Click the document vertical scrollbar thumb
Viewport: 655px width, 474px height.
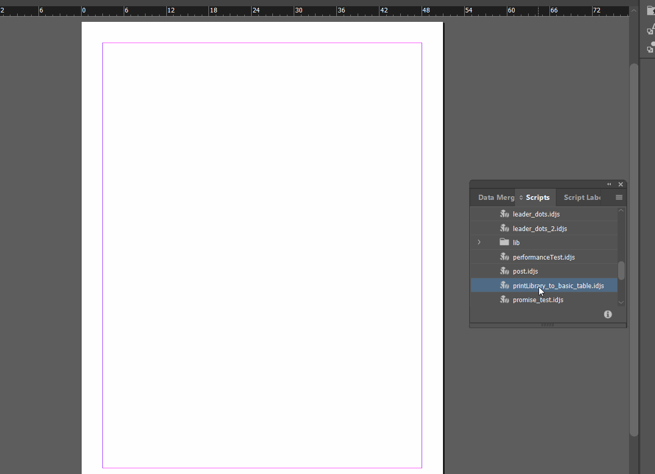[x=633, y=249]
